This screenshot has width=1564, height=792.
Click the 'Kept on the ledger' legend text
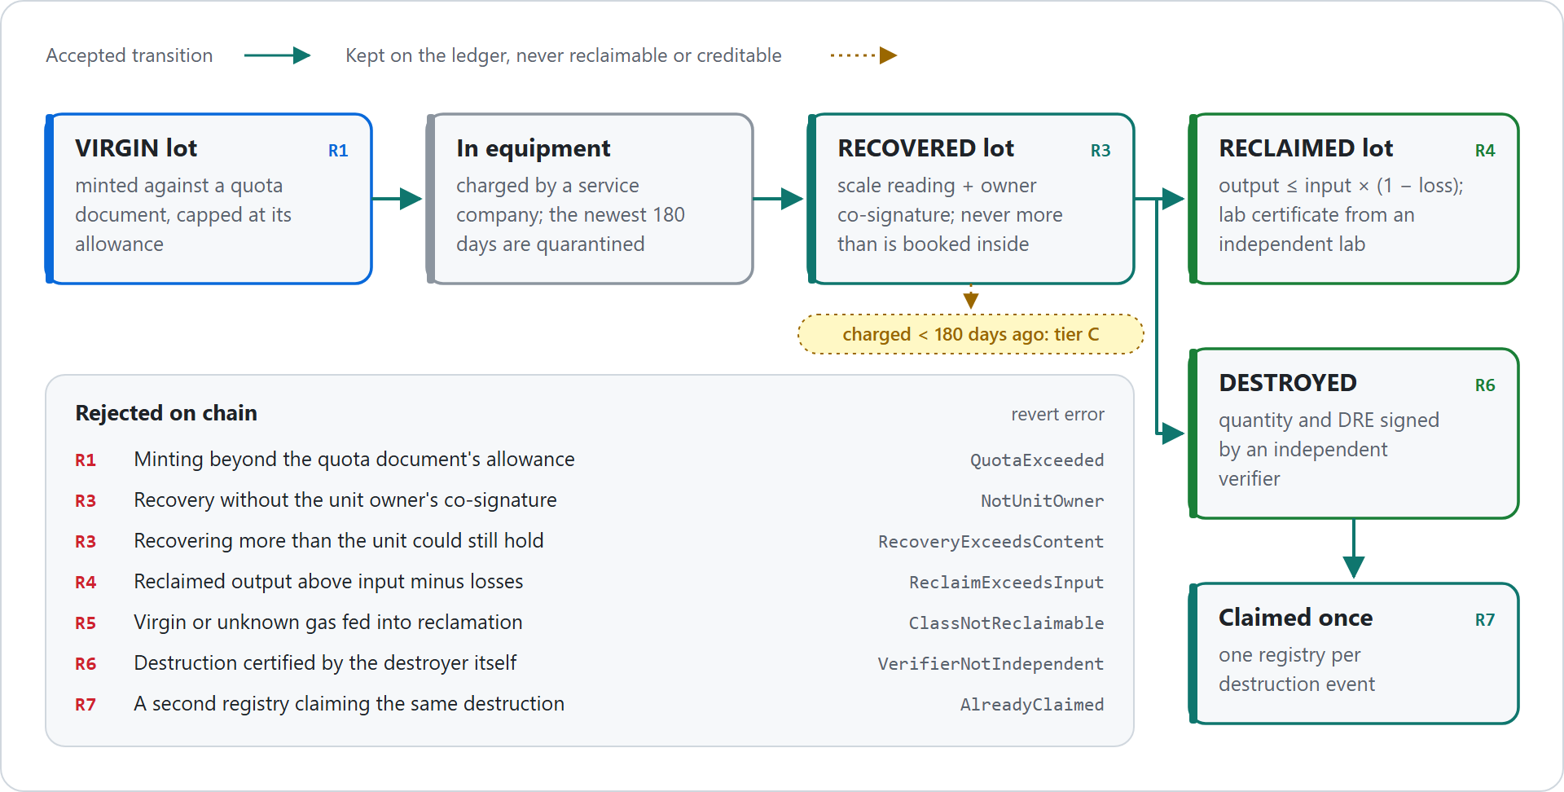564,55
